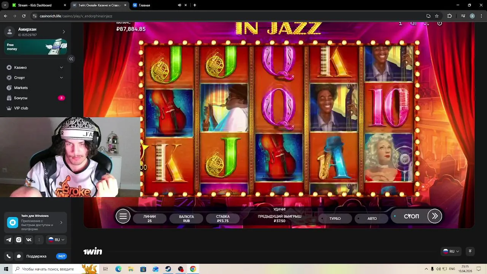The height and width of the screenshot is (274, 487).
Task: Click the 1win logo below the game
Action: point(93,252)
